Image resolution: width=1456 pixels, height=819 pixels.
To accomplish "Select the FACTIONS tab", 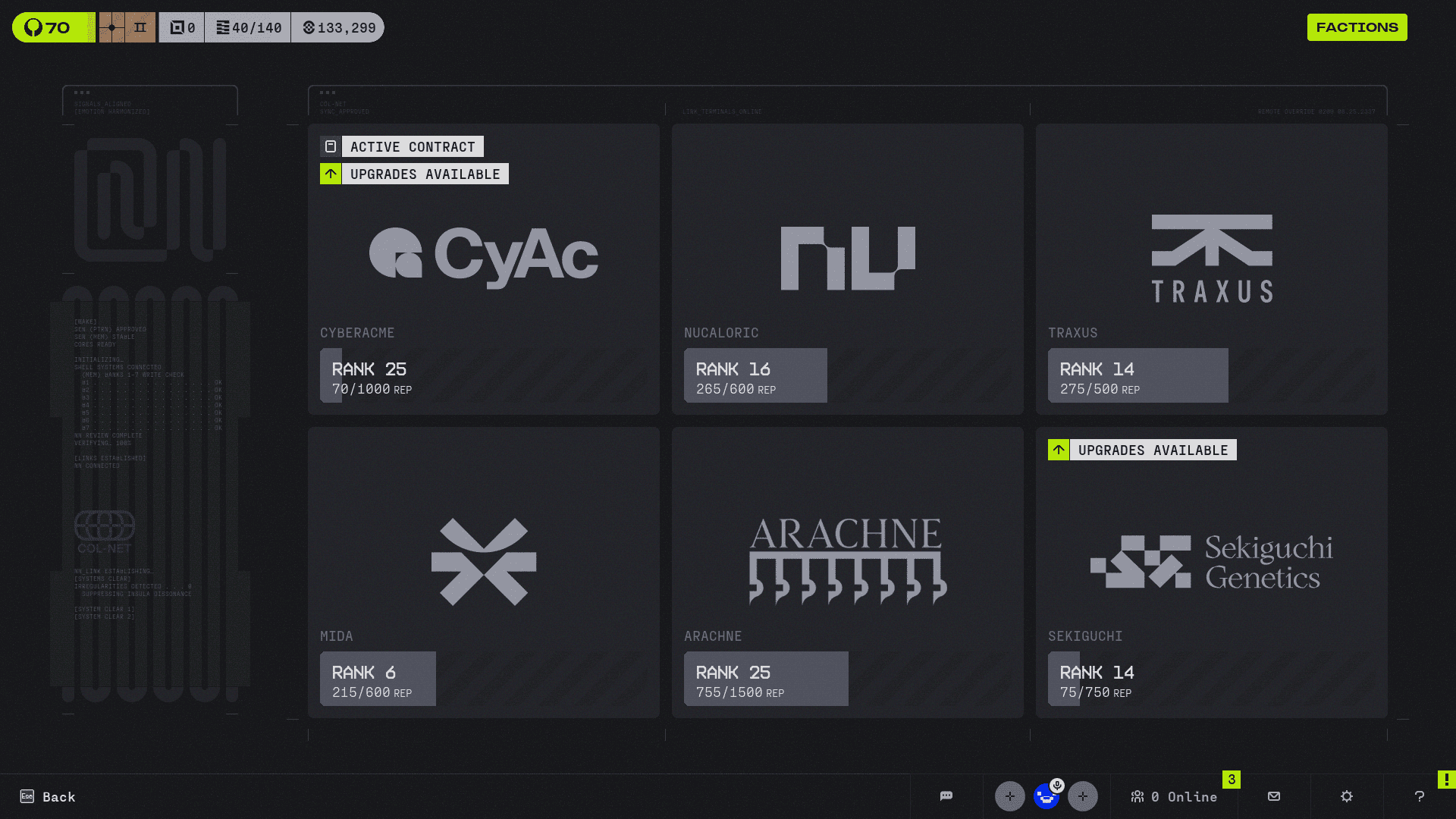I will click(1357, 27).
